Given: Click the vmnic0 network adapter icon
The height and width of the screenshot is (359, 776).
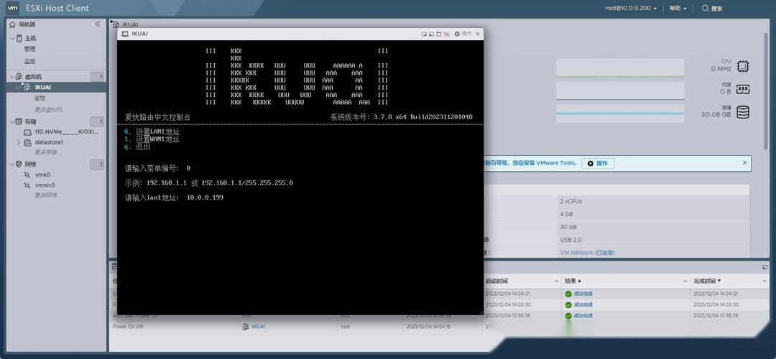Looking at the screenshot, I should 27,185.
